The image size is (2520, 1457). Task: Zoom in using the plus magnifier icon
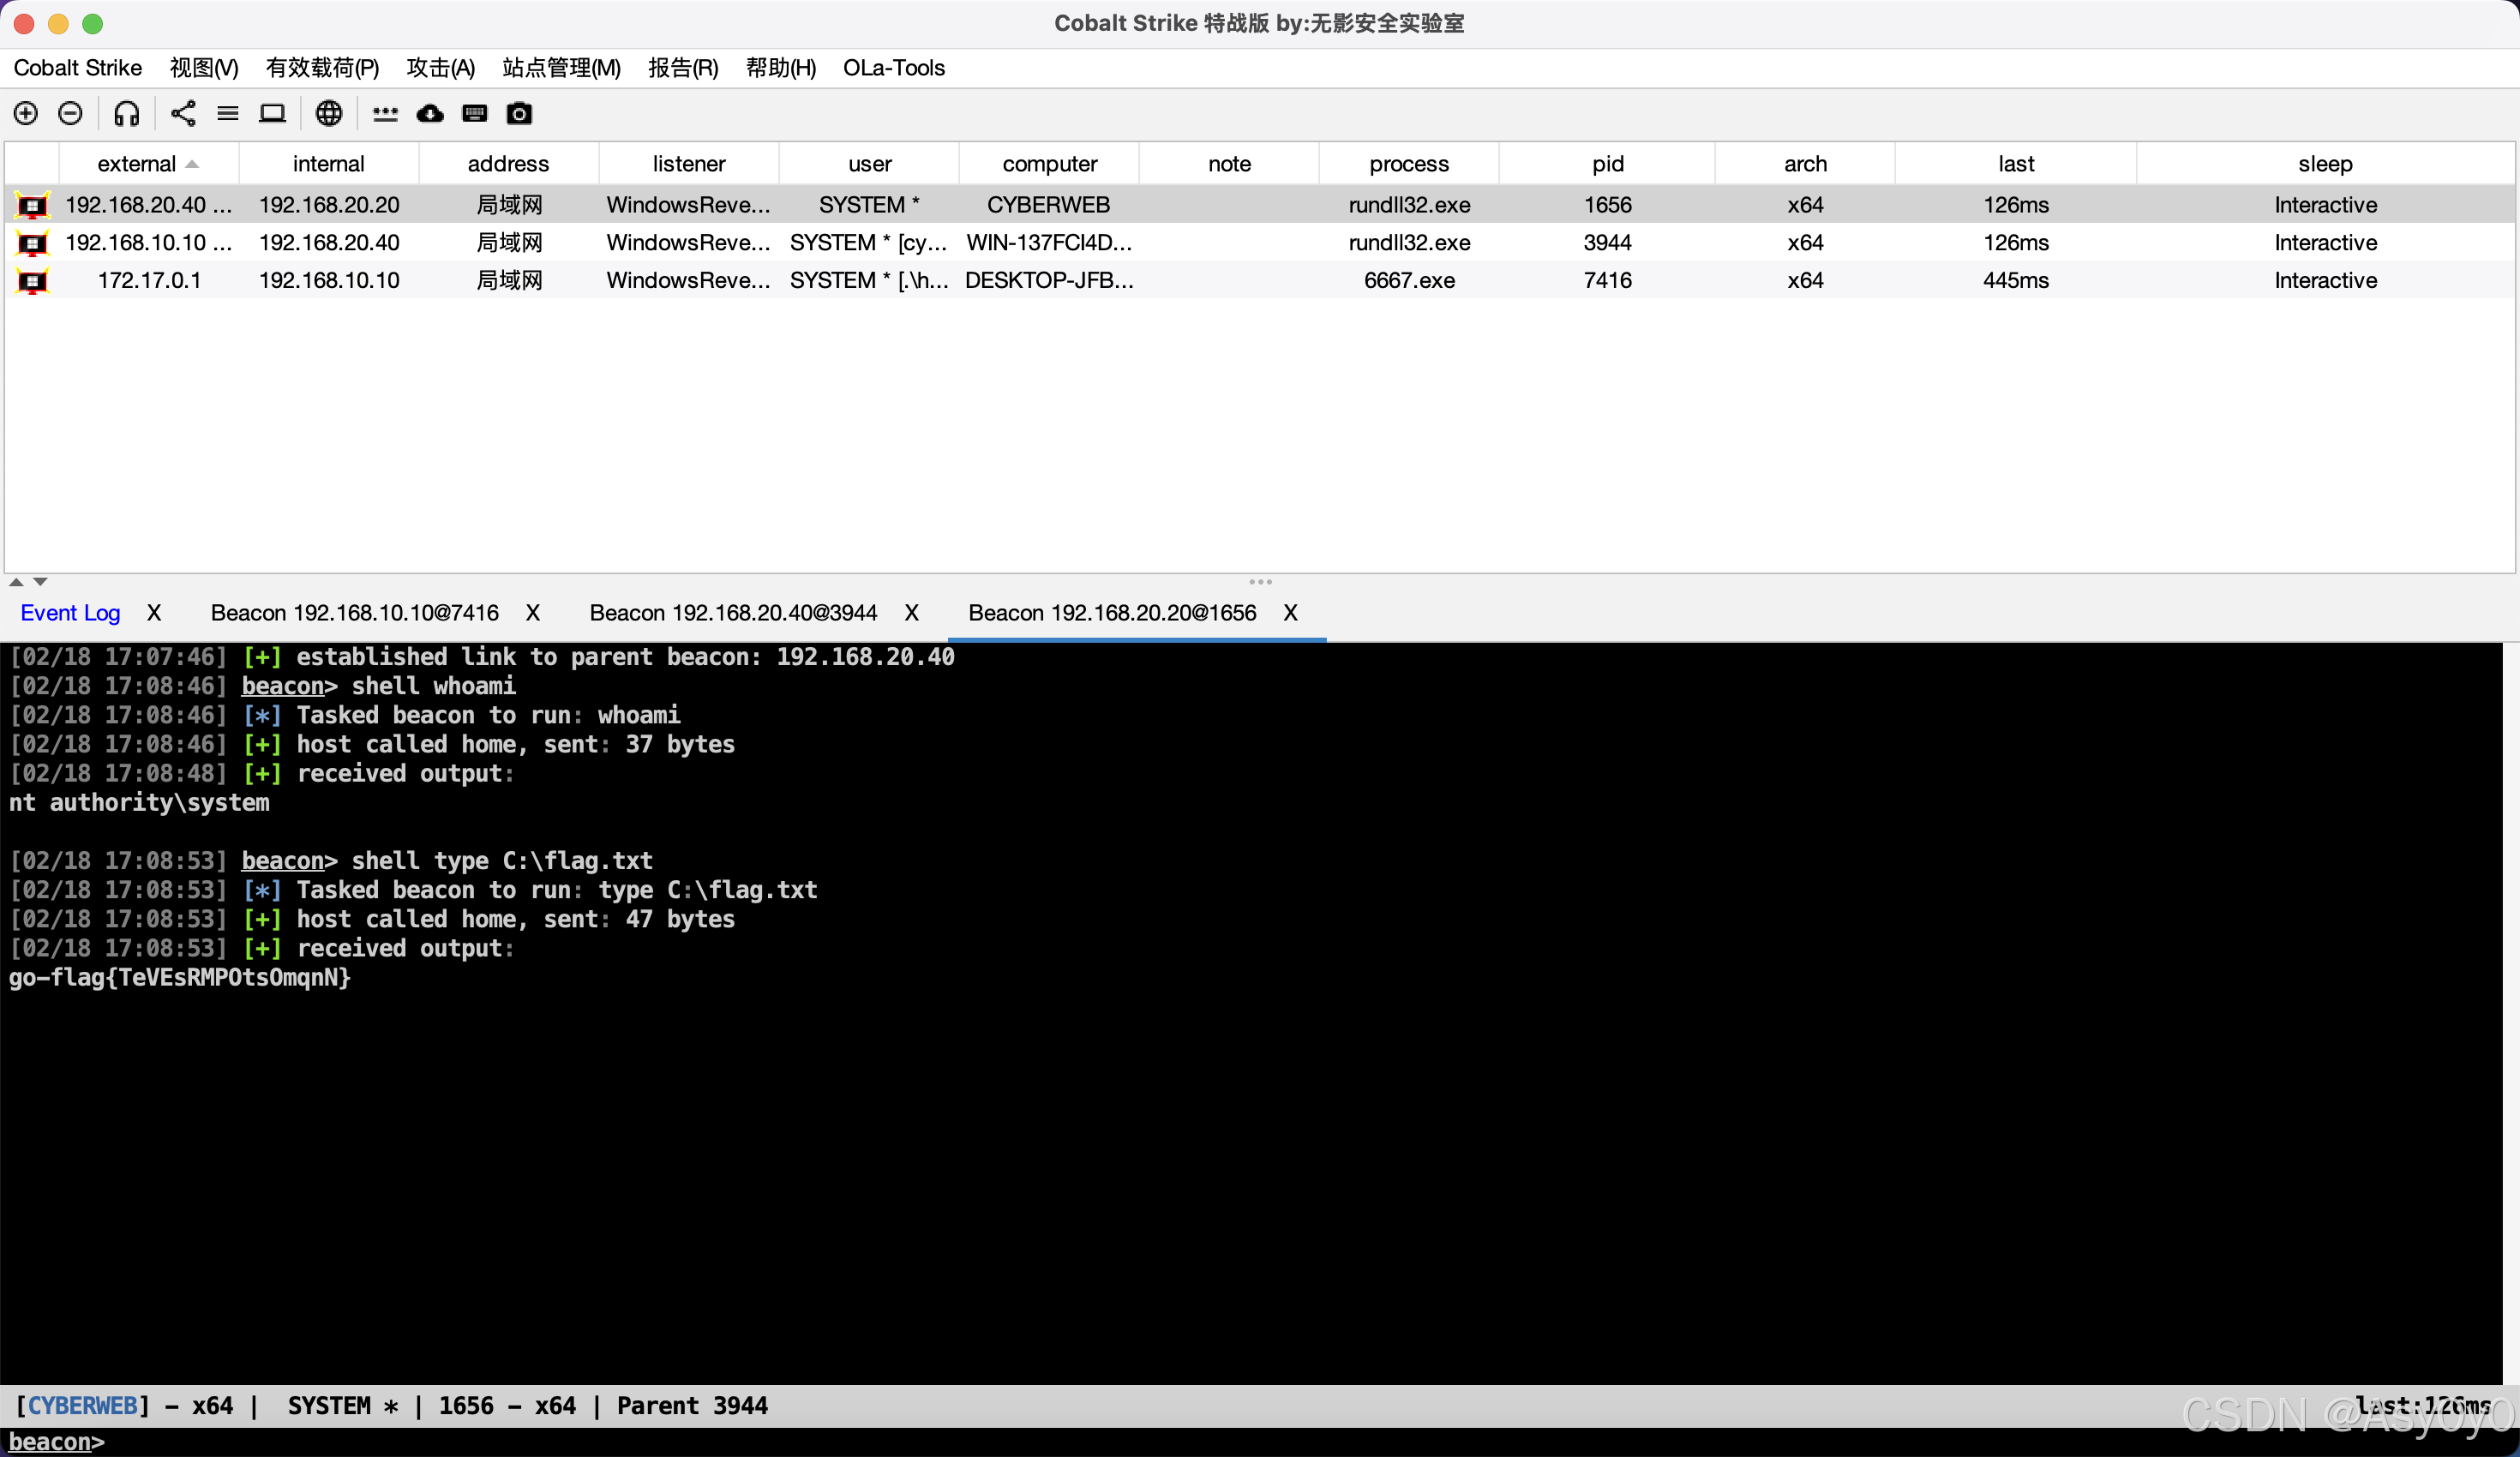click(25, 113)
